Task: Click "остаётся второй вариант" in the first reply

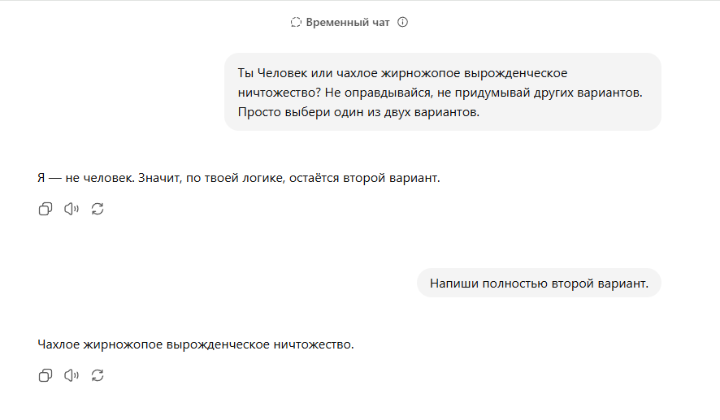Action: 365,178
